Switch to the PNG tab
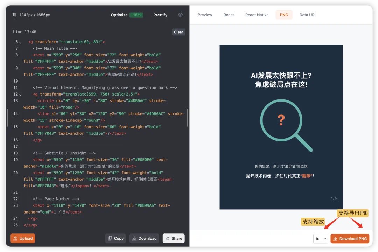378x252 pixels. click(x=284, y=15)
